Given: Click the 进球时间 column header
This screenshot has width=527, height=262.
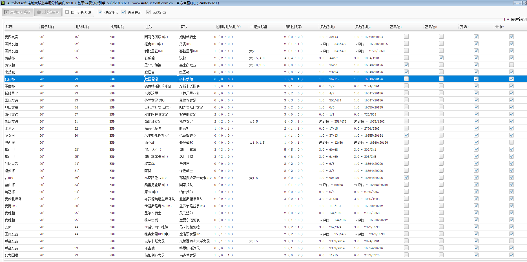Looking at the screenshot, I should pos(82,27).
